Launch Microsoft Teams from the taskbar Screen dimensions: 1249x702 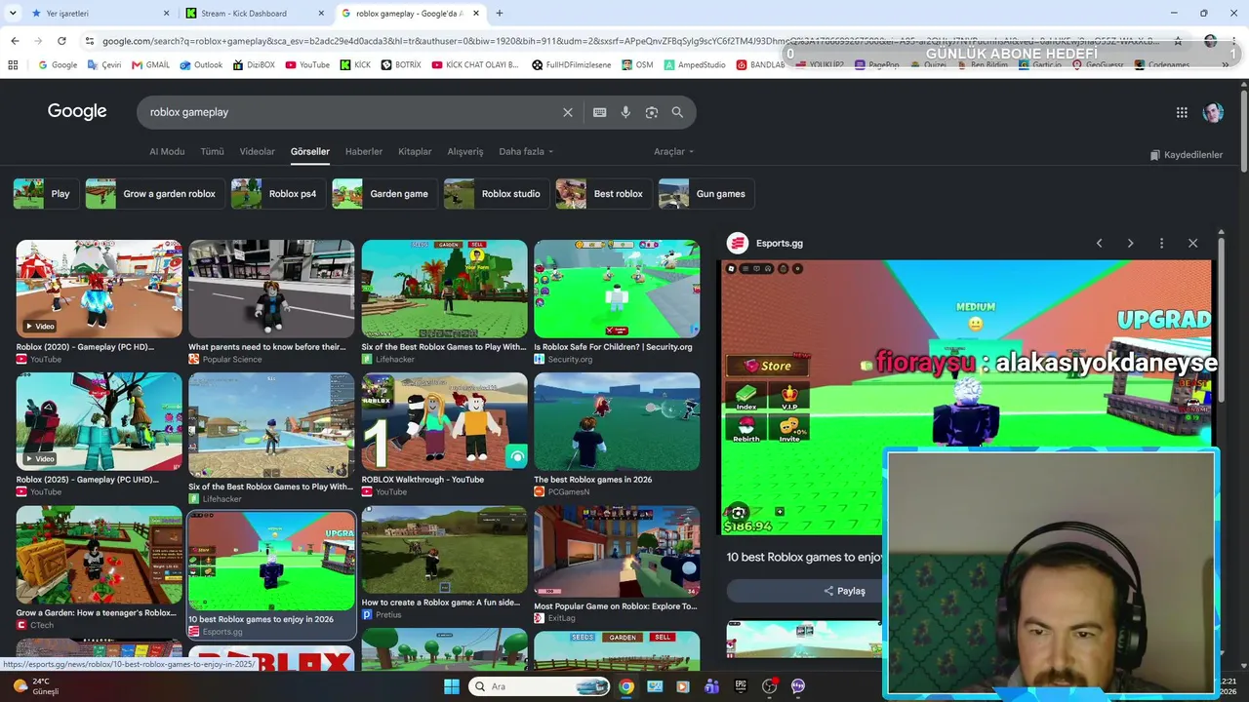[x=711, y=686]
